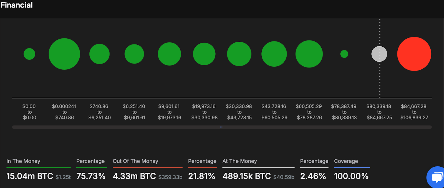
Task: Click the $78,387.49 to $80,339.13 axis label
Action: 344,112
